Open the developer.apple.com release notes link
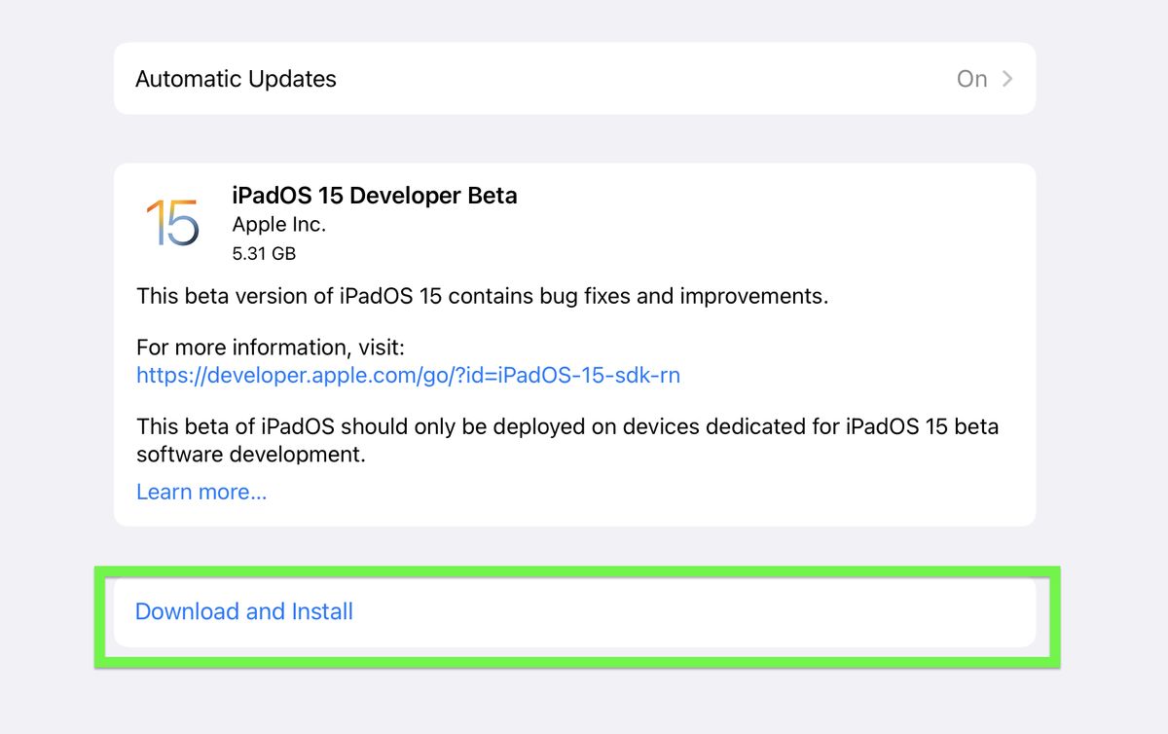The height and width of the screenshot is (734, 1168). pyautogui.click(x=409, y=375)
